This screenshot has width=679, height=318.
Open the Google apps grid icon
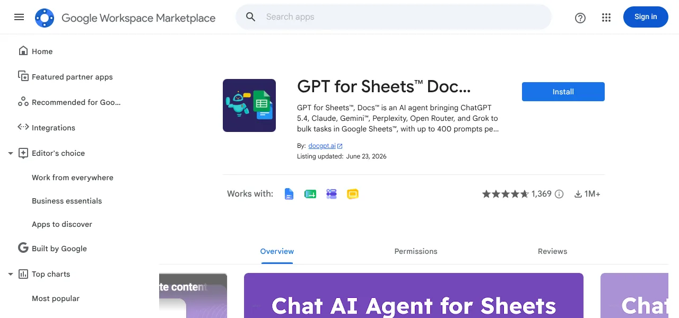pos(606,18)
